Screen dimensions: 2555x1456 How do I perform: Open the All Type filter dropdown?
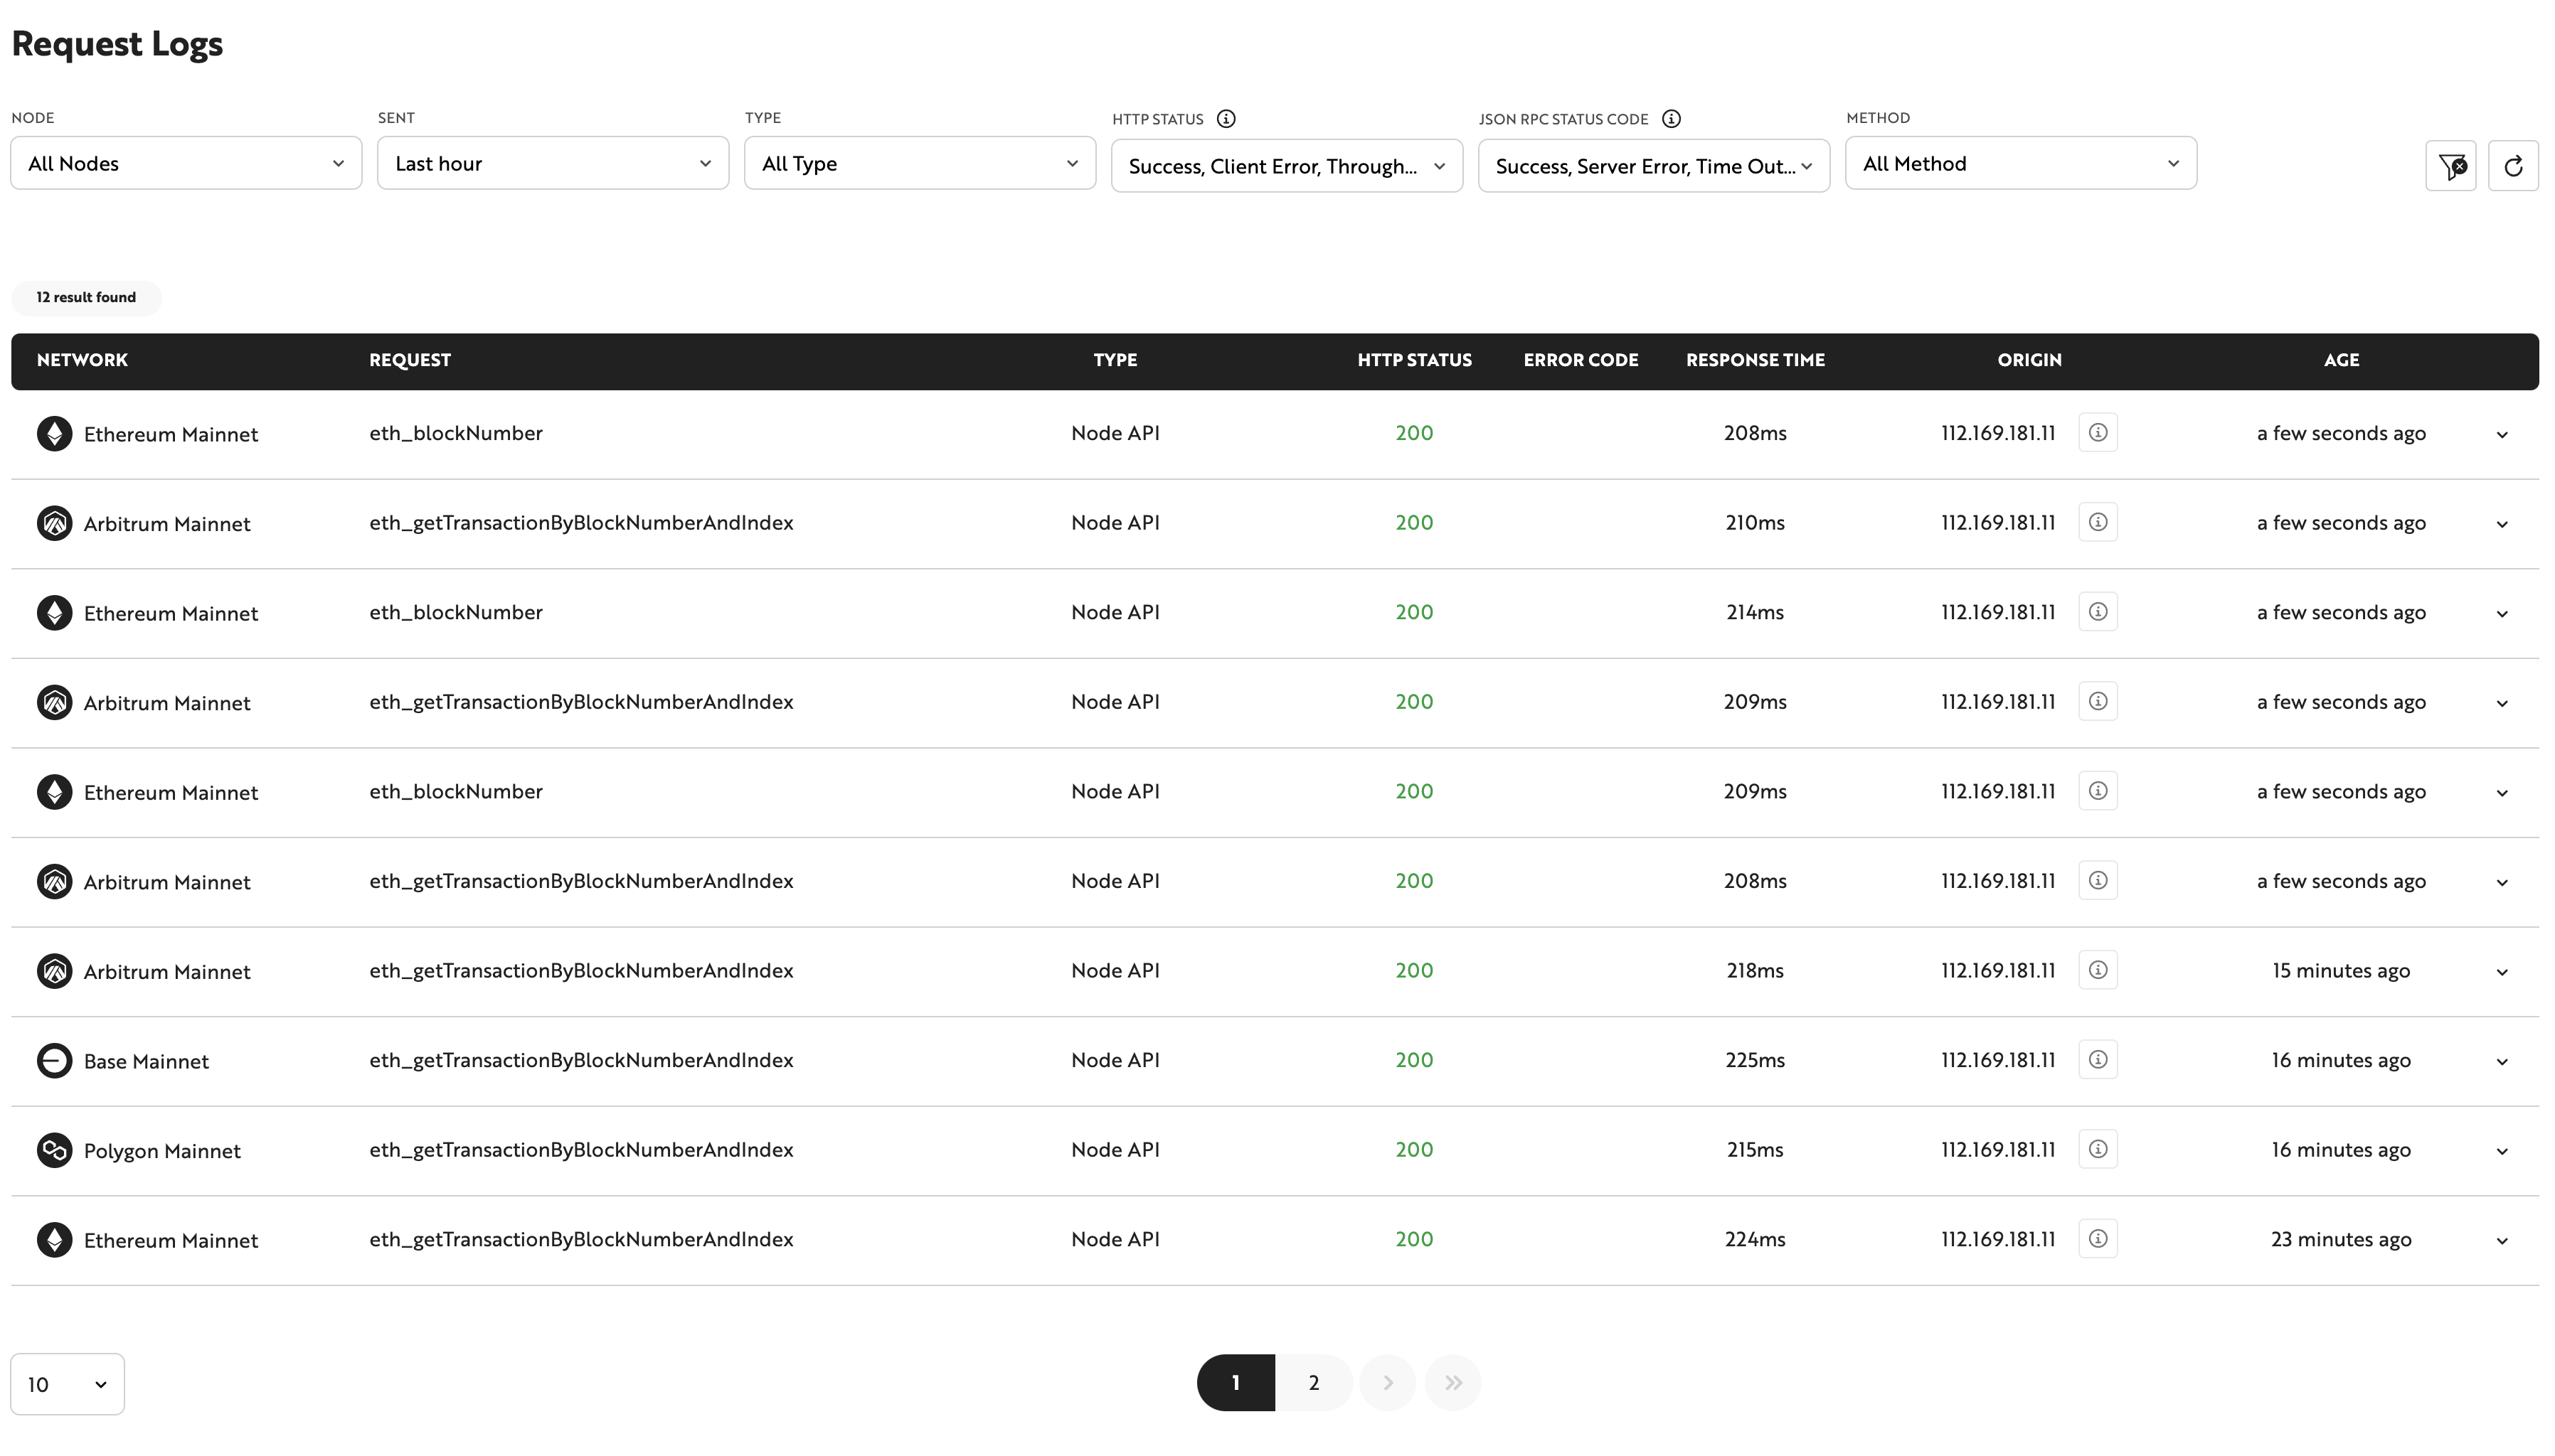pyautogui.click(x=920, y=163)
